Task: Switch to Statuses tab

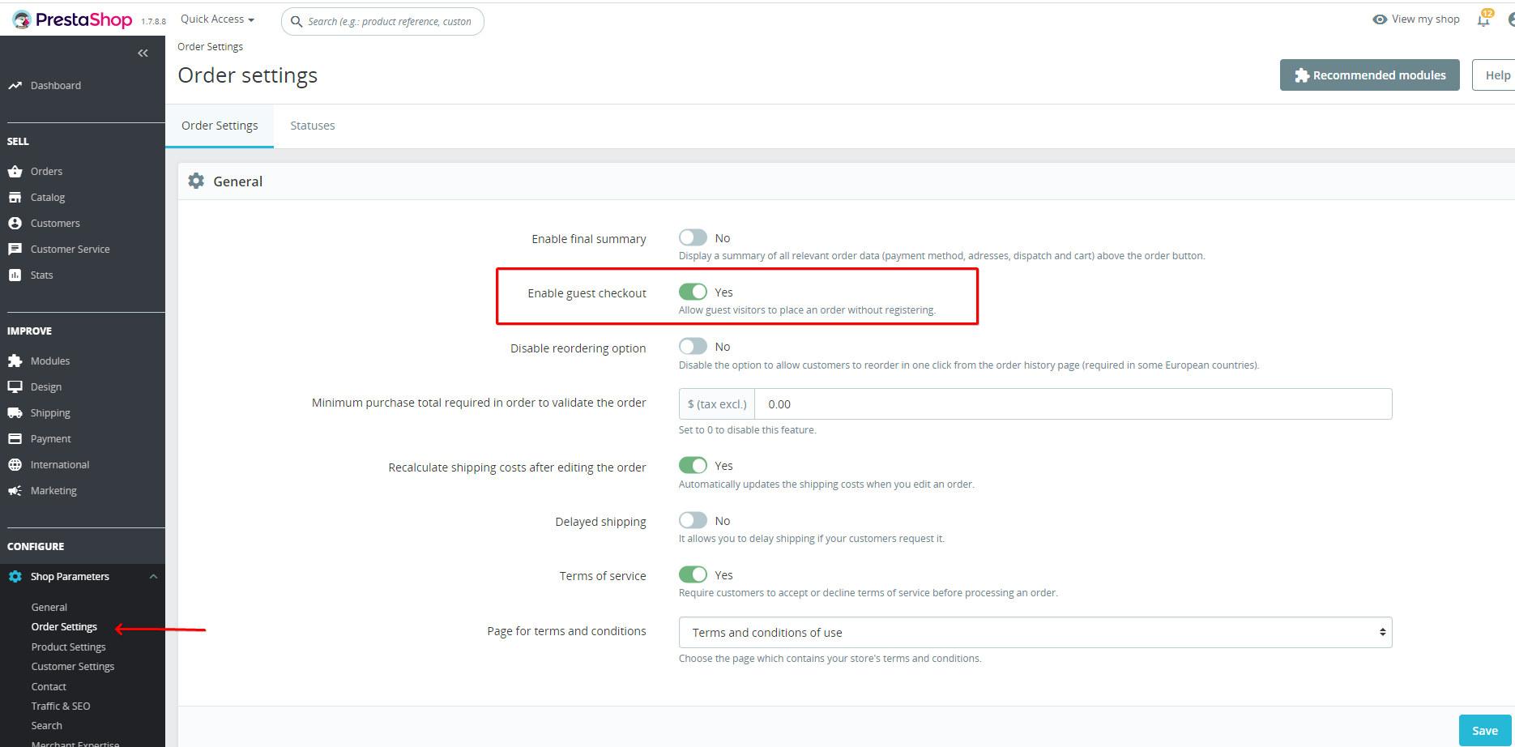Action: 313,126
